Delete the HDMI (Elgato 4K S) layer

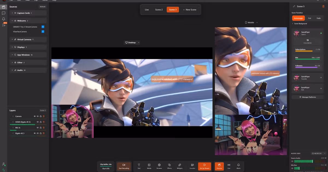44,122
